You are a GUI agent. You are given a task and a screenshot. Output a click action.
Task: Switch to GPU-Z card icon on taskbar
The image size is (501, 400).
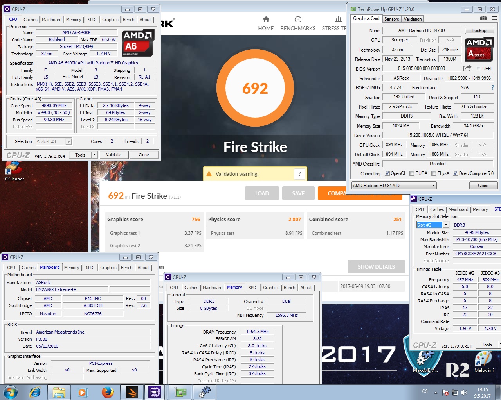point(180,392)
